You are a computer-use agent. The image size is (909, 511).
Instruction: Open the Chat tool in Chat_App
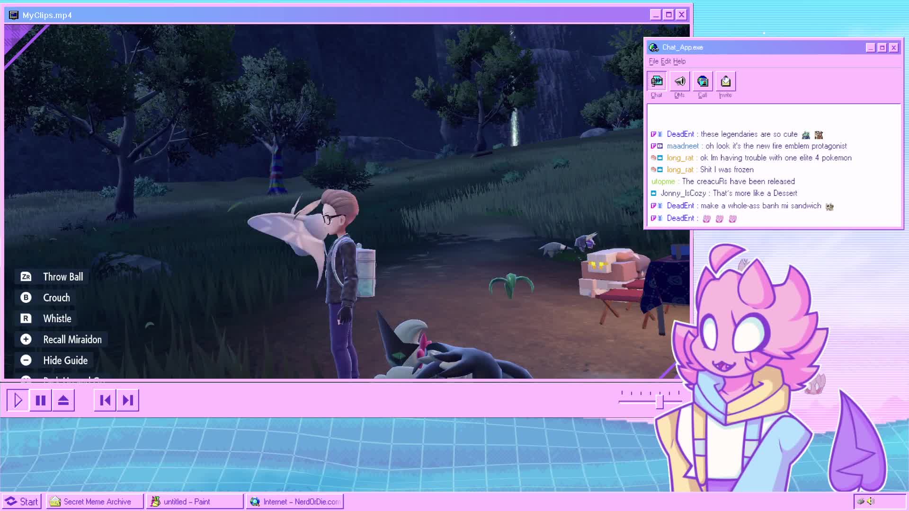[657, 81]
